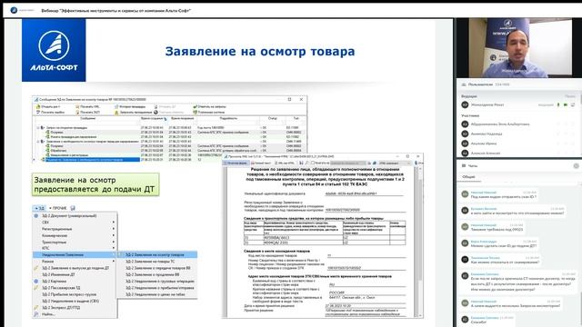582x327 pixels.
Task: Click the globe icon next to ЭД-2 Карточка
Action: 36,281
